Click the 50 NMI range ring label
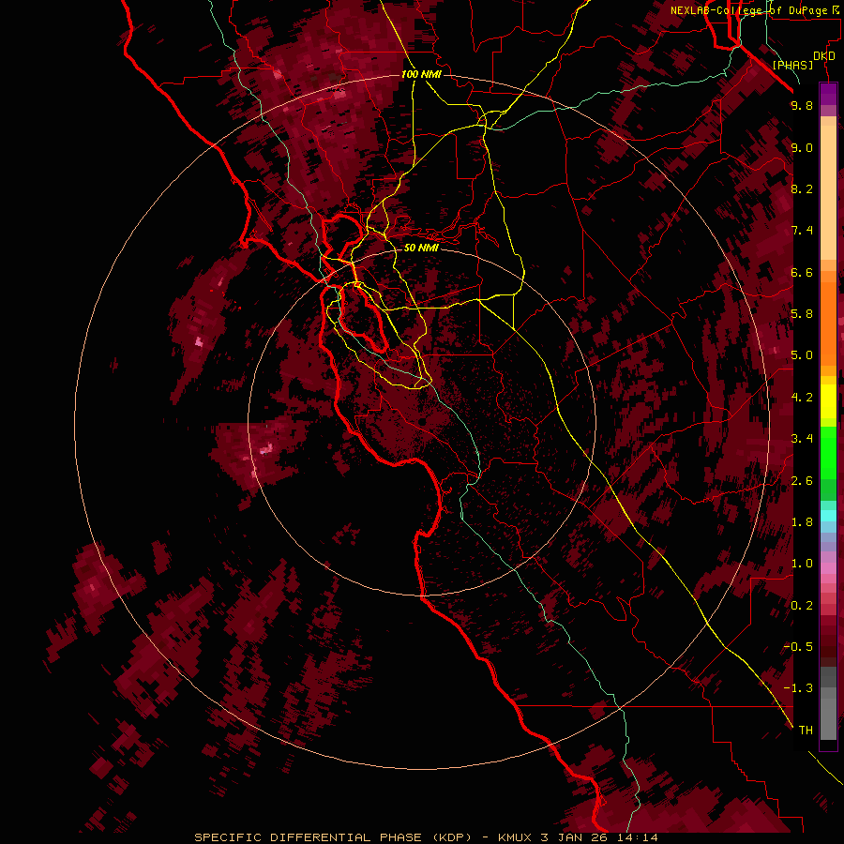The image size is (844, 844). [421, 248]
